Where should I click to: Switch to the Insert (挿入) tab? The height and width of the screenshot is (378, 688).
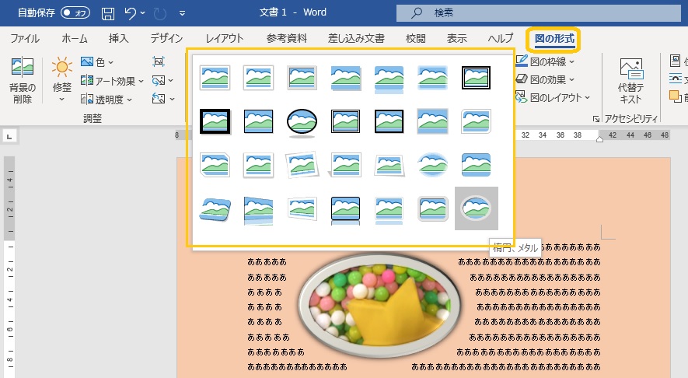(118, 38)
